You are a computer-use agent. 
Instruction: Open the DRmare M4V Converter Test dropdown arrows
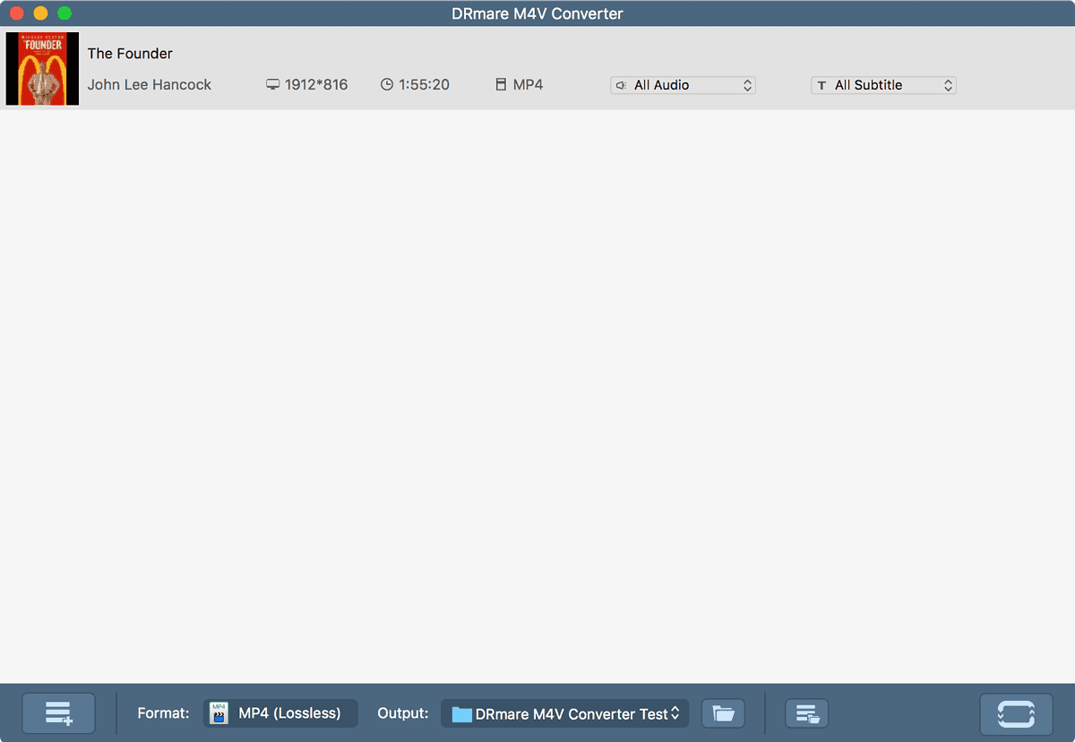675,714
